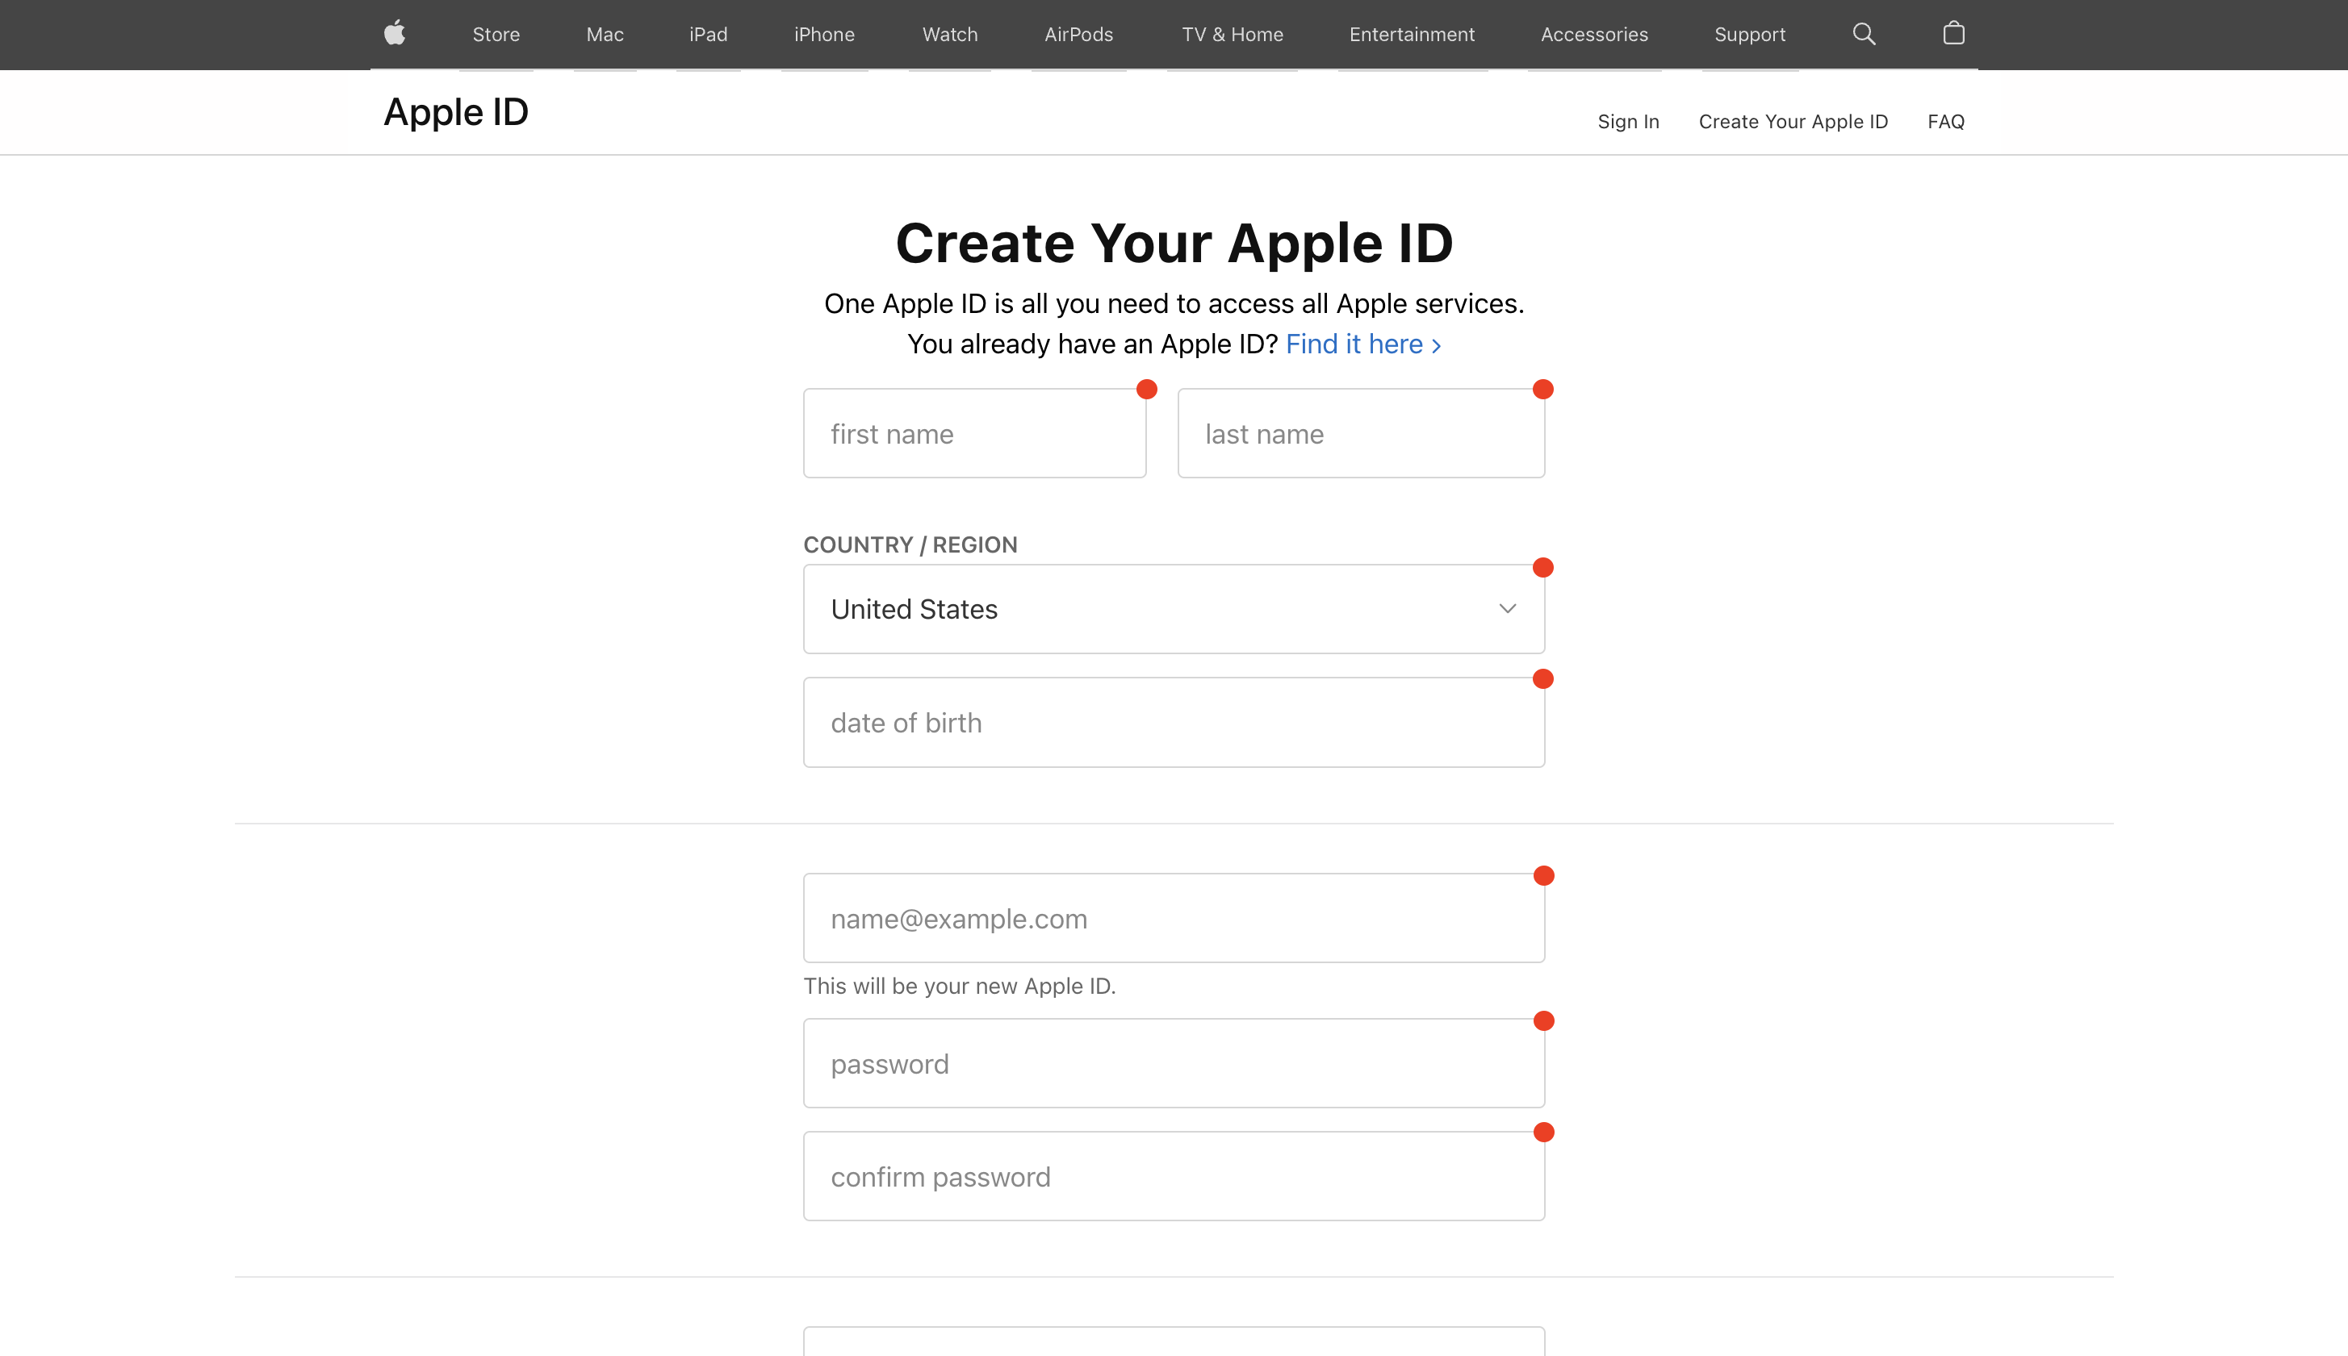
Task: Select Create Your Apple ID header link
Action: tap(1793, 121)
